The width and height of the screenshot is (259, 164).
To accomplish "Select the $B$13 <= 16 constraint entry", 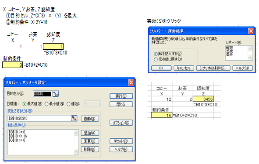I will pyautogui.click(x=18, y=136).
